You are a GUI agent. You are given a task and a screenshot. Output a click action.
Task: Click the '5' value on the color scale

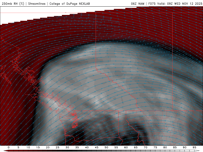click(18, 147)
